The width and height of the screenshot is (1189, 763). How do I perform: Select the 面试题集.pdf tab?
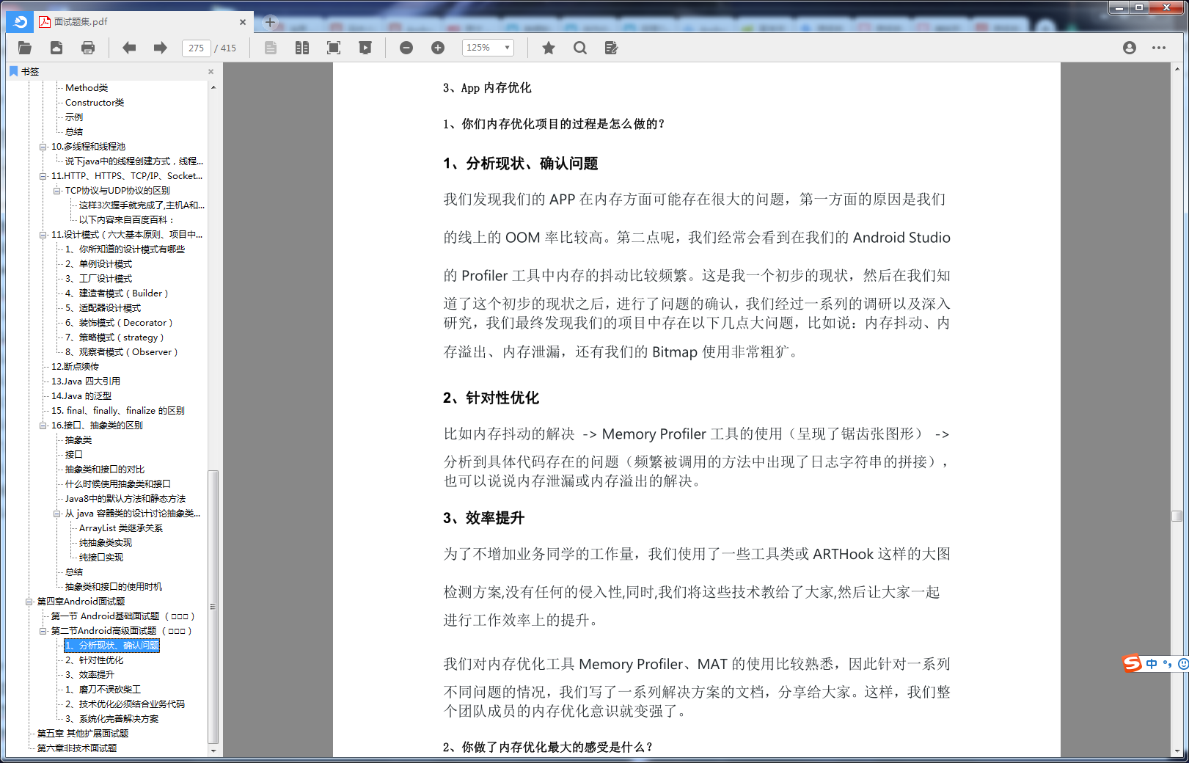coord(143,22)
